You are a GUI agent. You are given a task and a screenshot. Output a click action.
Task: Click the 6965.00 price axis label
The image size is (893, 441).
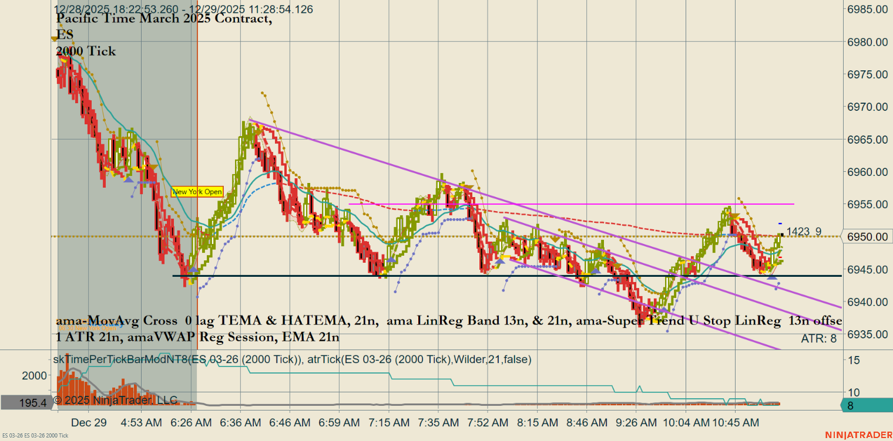[867, 140]
